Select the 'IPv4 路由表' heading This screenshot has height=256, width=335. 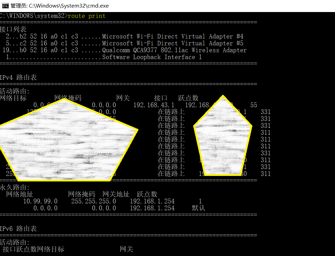pos(18,77)
